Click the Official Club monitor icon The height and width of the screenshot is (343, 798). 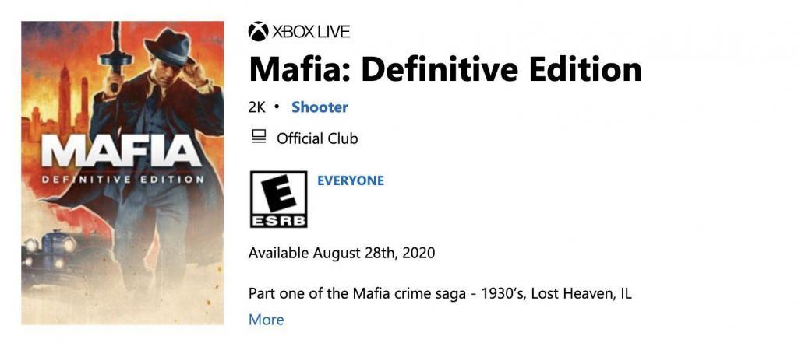click(x=259, y=138)
